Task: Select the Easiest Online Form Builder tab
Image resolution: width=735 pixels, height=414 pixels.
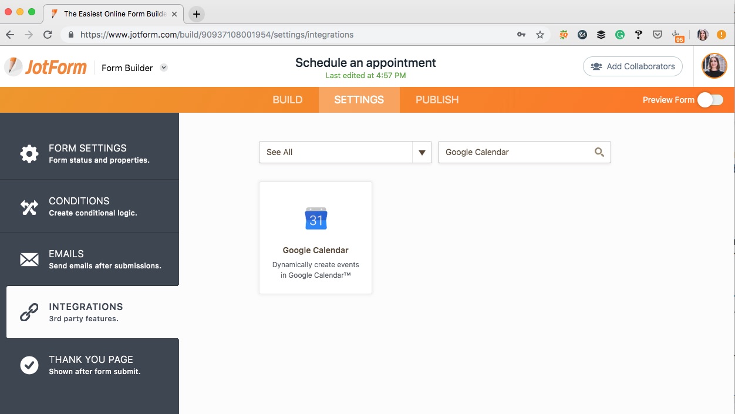Action: (114, 14)
